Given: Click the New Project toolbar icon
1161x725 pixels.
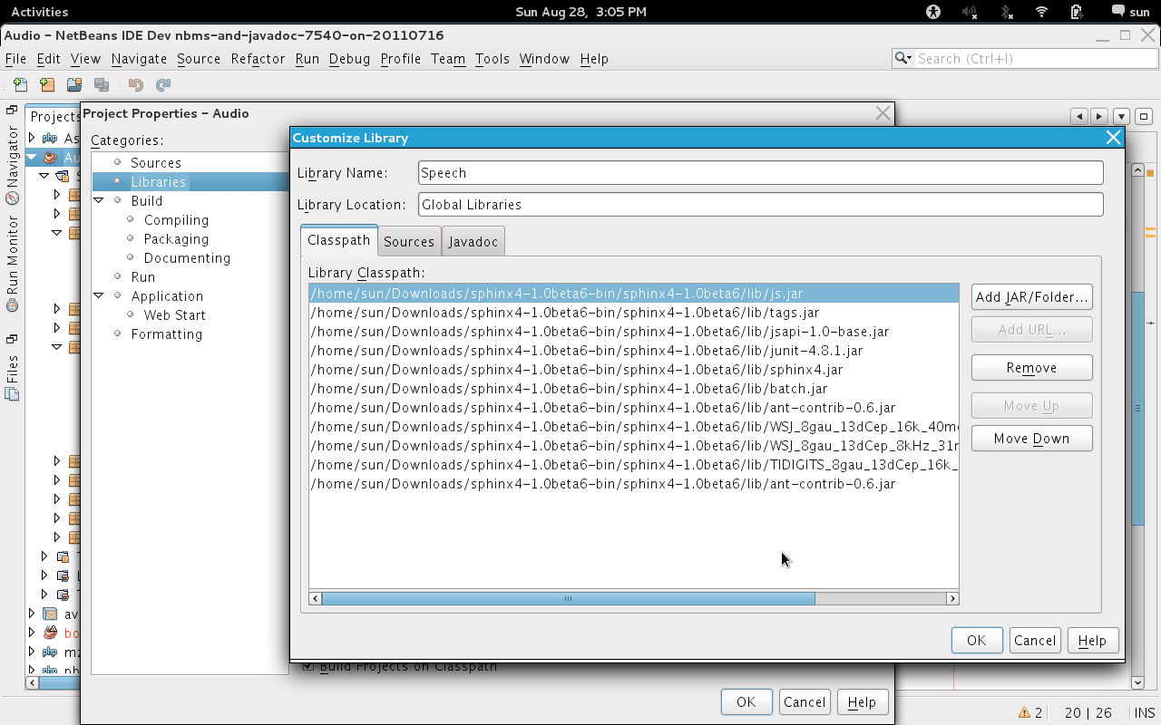Looking at the screenshot, I should click(x=47, y=85).
